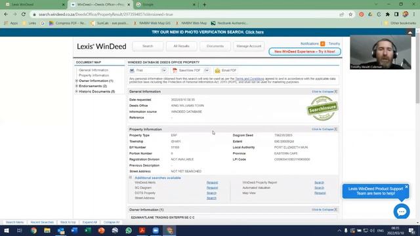Request the SG Diagram
420x236 pixels.
click(x=212, y=188)
